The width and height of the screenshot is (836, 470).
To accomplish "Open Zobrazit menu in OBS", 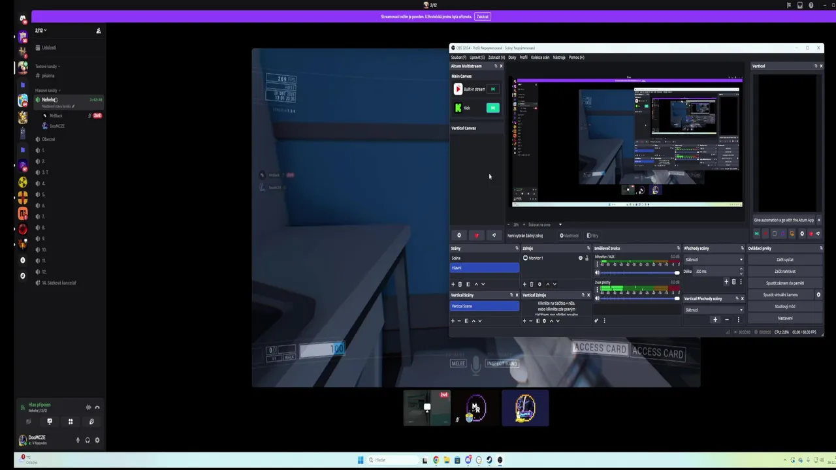I will coord(496,57).
